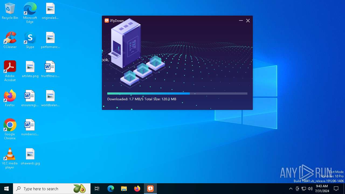The height and width of the screenshot is (194, 345).
Task: Select the worldbalan... file icon
Action: pyautogui.click(x=50, y=99)
